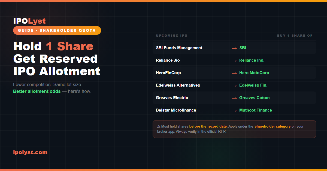Open the ipolyst.com link
327x171 pixels.
30,152
